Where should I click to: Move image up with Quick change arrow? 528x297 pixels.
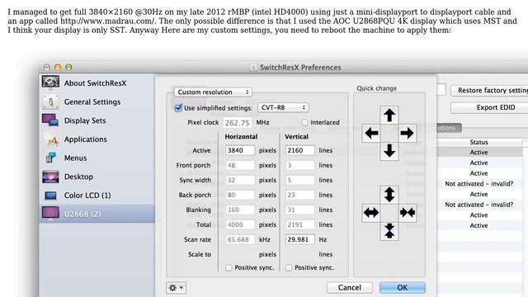click(389, 115)
